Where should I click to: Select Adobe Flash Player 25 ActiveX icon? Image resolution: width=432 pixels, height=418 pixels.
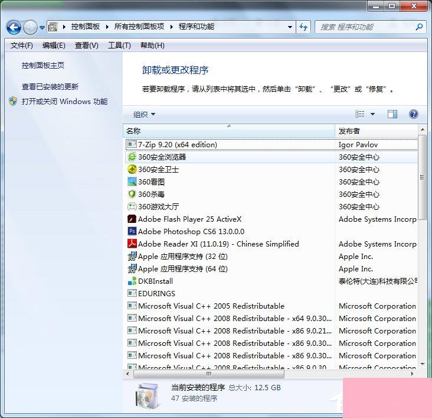(x=132, y=219)
